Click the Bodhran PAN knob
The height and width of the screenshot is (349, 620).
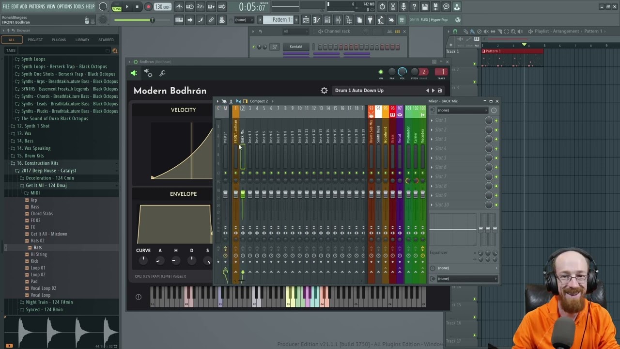392,72
